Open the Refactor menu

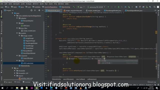35,4
